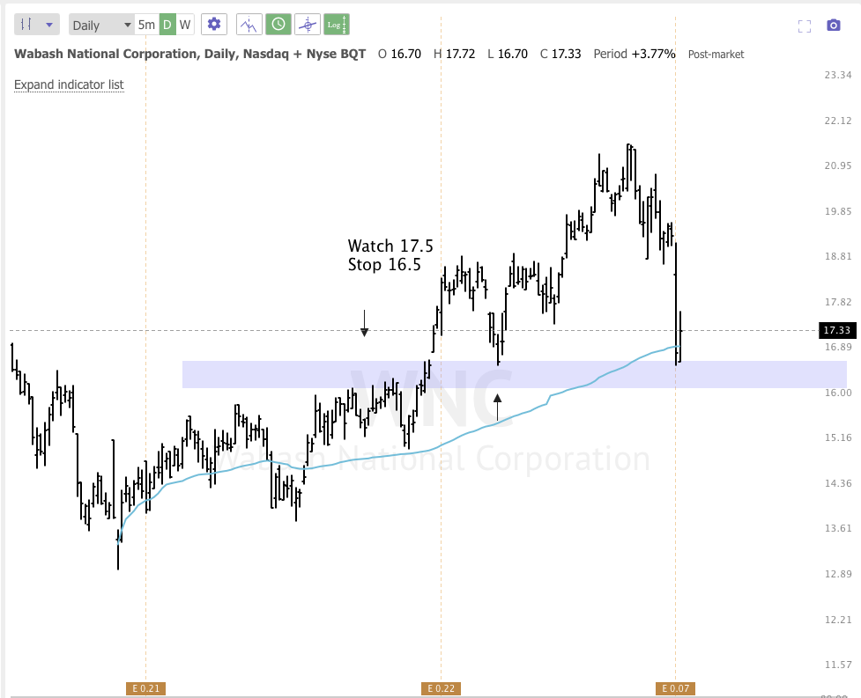Select the crosshair drawing tool icon
Image resolution: width=861 pixels, height=698 pixels.
point(307,24)
